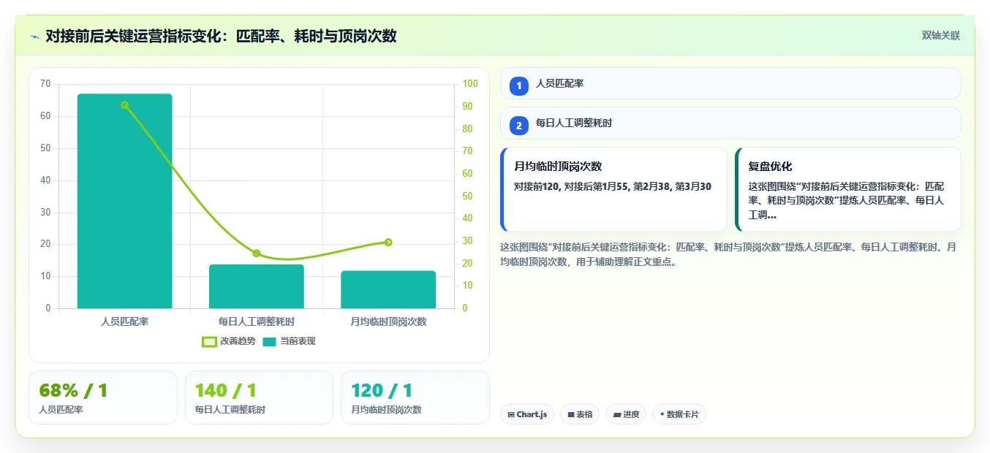
Task: Click the left axis value 70
Action: [45, 84]
